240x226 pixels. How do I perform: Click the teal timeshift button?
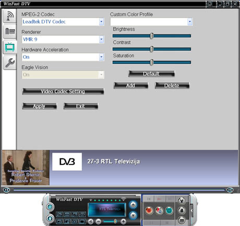click(x=169, y=210)
